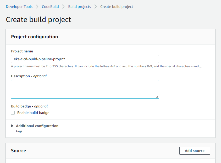Click inside the Description text area
Viewport: 221px width, 163px height.
[85, 89]
